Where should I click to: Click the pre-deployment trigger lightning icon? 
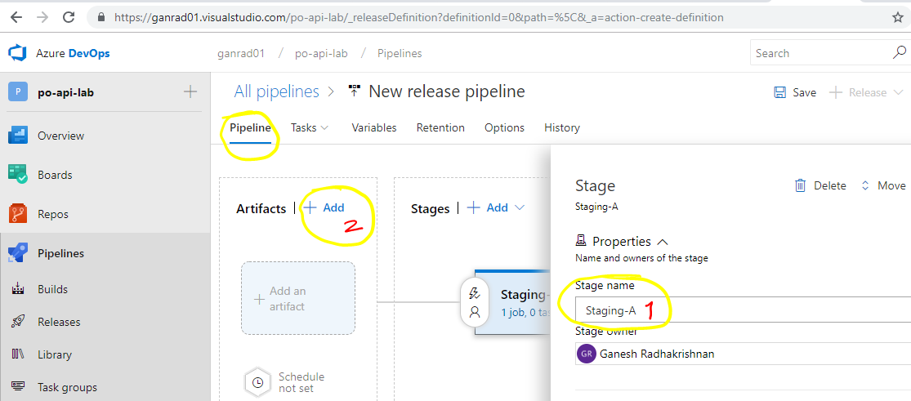pos(475,292)
